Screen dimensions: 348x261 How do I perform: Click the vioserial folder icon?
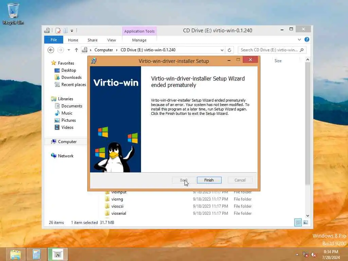(x=107, y=213)
